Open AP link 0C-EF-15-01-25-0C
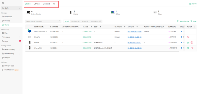Screen dimensions: 199x94 [134, 43]
